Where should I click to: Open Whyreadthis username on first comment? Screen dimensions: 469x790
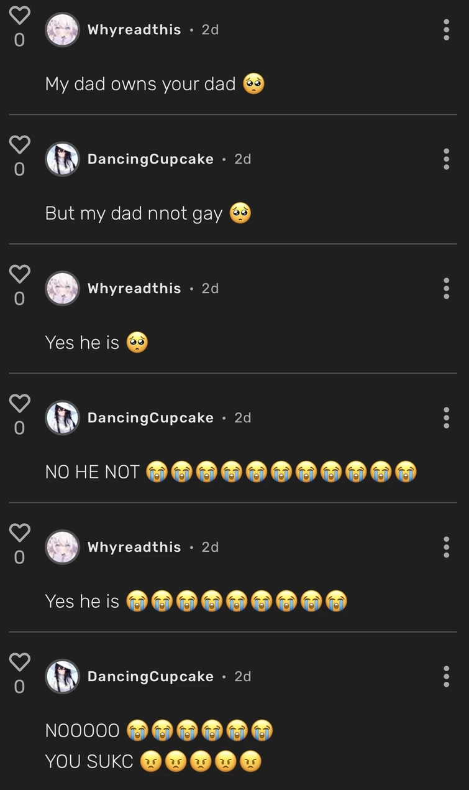pos(134,30)
